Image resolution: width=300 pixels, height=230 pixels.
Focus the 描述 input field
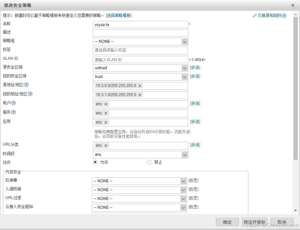coord(141,33)
